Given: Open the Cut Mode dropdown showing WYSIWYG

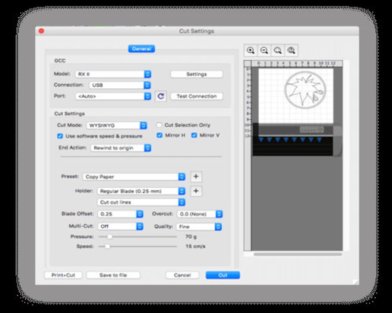Looking at the screenshot, I should pyautogui.click(x=117, y=125).
